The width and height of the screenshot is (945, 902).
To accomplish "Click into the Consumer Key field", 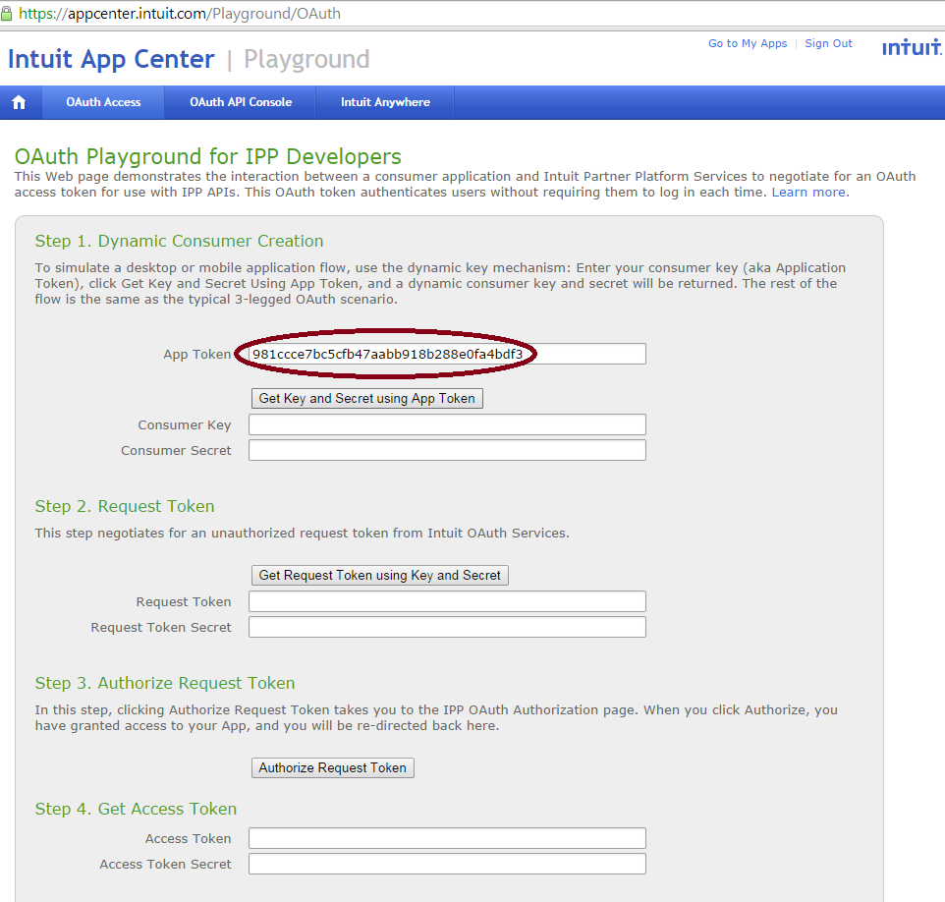I will (x=447, y=424).
